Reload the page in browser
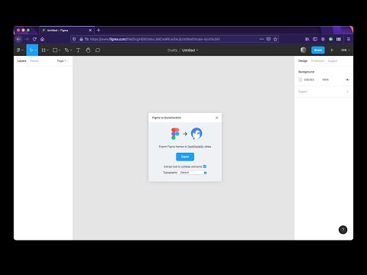 34,39
